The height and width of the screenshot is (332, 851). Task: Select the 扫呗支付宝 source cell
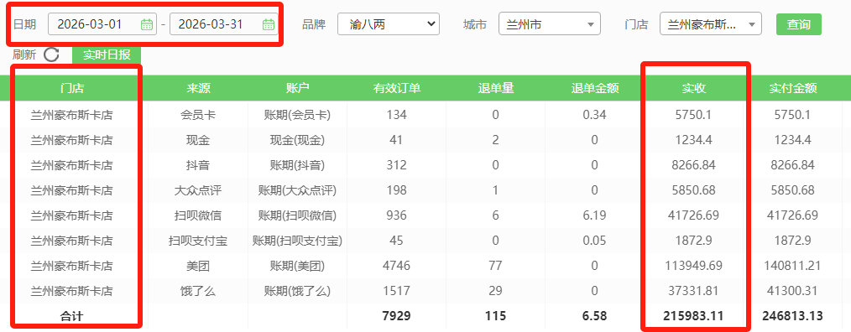click(x=198, y=241)
